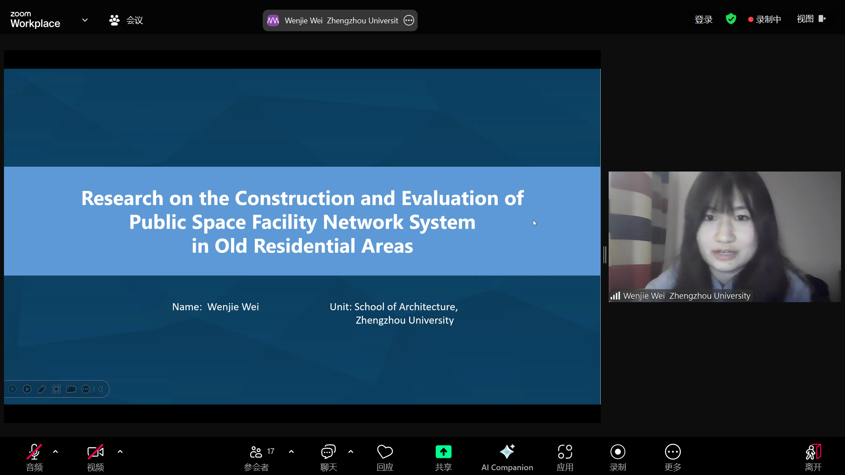Open the 参会者 participants panel
The width and height of the screenshot is (845, 475).
tap(256, 457)
